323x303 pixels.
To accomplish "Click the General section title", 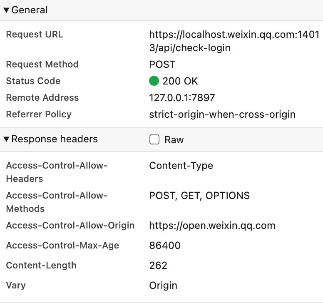I will pyautogui.click(x=30, y=10).
